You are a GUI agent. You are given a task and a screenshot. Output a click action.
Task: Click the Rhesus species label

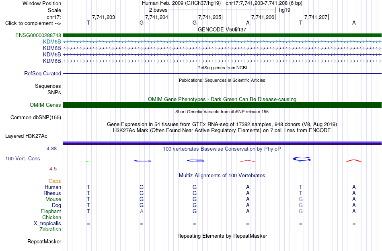(x=52, y=193)
